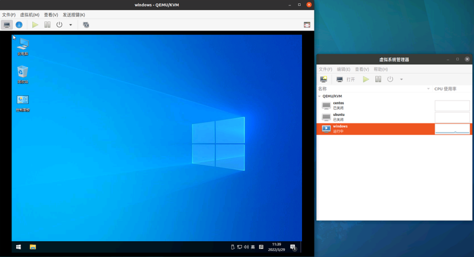Screen dimensions: 474x257
Task: Open the shutdown dropdown in manager toolbar
Action: [x=401, y=79]
